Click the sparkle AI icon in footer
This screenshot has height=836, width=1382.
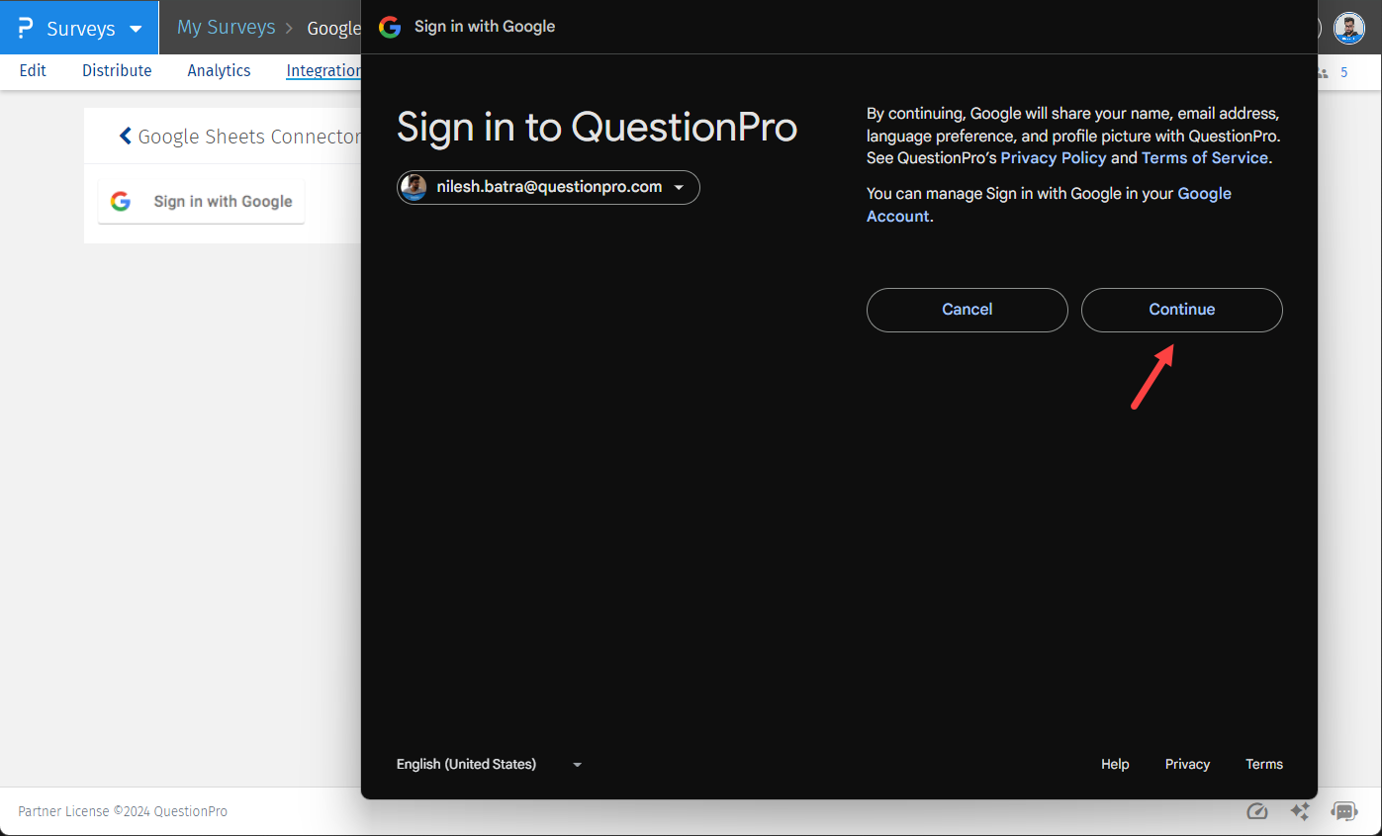coord(1300,811)
